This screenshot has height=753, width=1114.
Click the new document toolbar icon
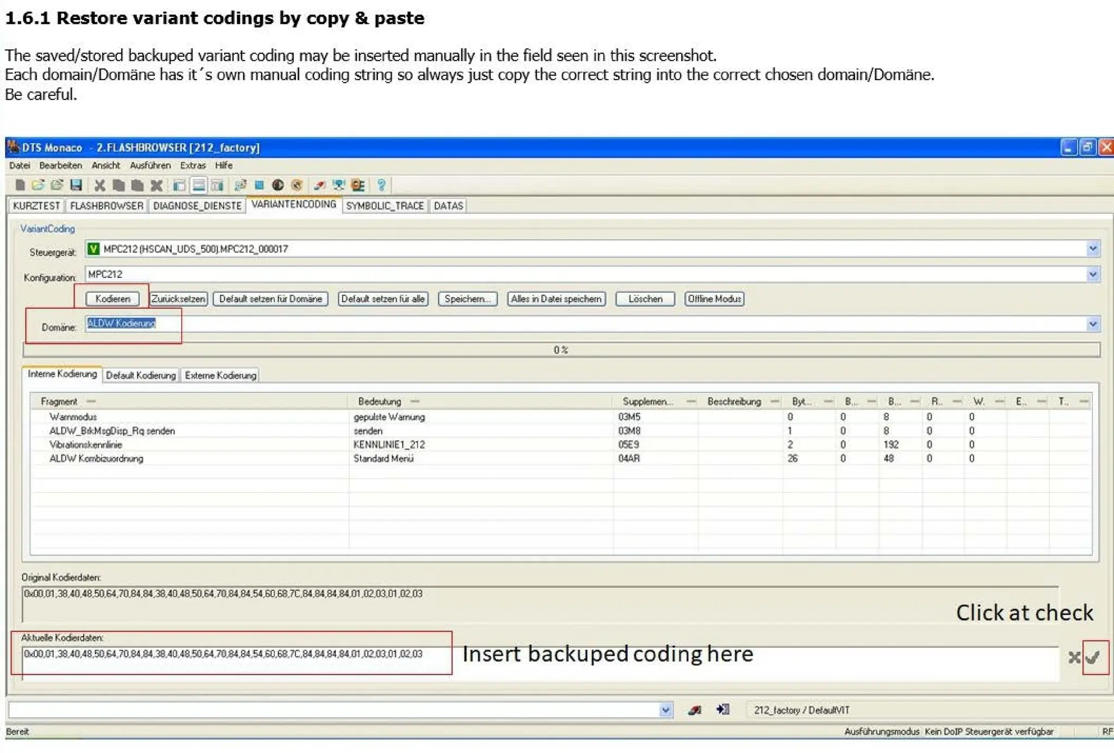pos(20,186)
